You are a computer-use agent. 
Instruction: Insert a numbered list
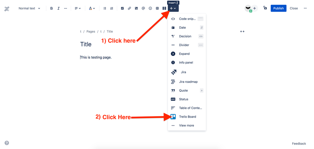112,8
